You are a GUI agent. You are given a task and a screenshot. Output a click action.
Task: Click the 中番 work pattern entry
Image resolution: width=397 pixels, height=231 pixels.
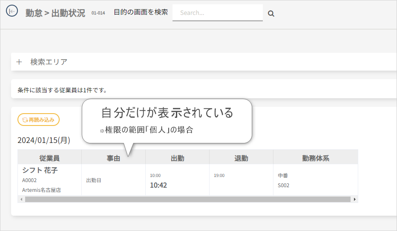(283, 175)
